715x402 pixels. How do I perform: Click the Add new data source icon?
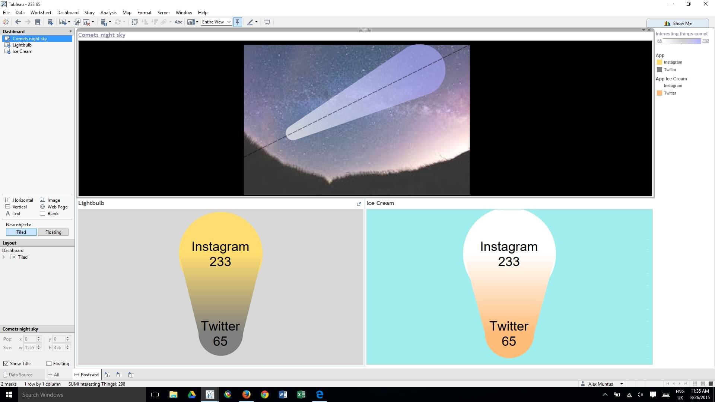tap(50, 22)
